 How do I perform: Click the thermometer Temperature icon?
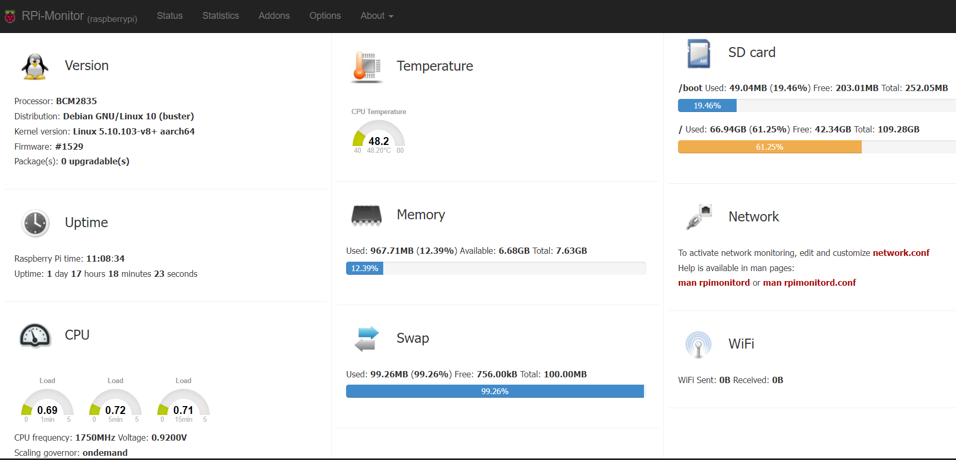[x=366, y=67]
